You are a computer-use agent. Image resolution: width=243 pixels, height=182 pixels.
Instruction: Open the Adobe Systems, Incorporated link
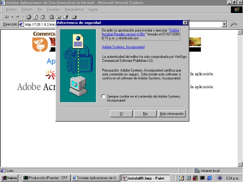coord(123,47)
